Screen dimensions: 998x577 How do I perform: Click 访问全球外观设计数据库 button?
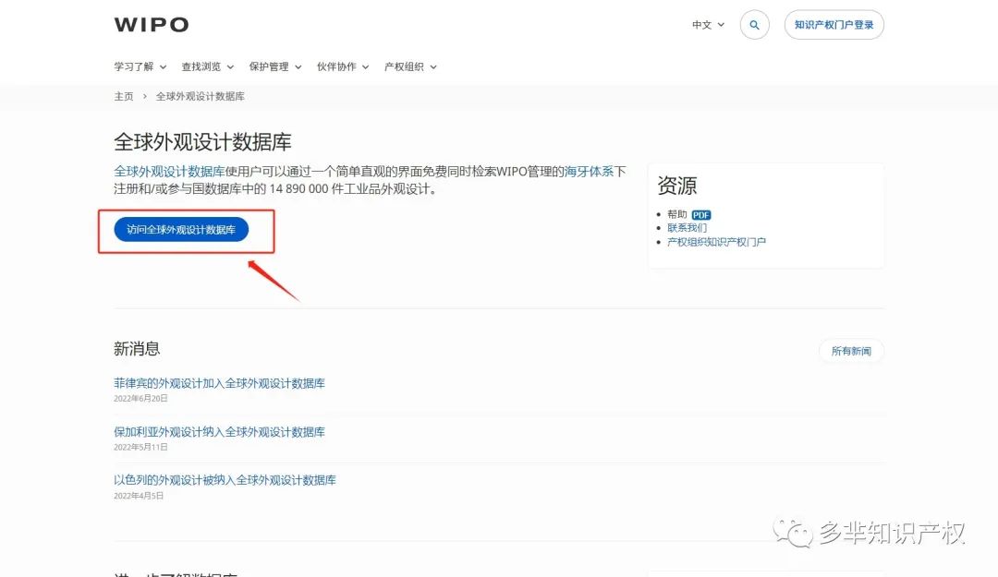click(x=181, y=230)
